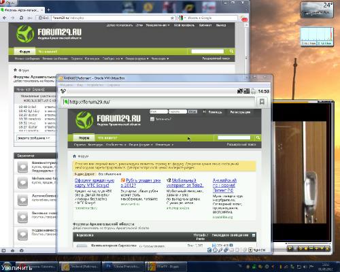Open Photoshop from the taskbar
The width and height of the screenshot is (340, 272).
click(123, 267)
